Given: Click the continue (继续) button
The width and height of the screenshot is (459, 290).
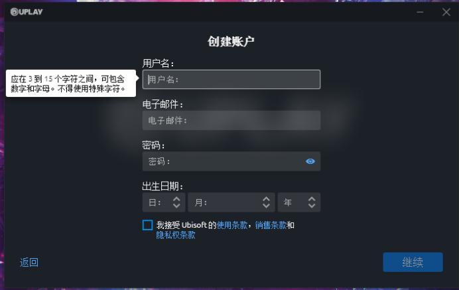Looking at the screenshot, I should (x=413, y=262).
